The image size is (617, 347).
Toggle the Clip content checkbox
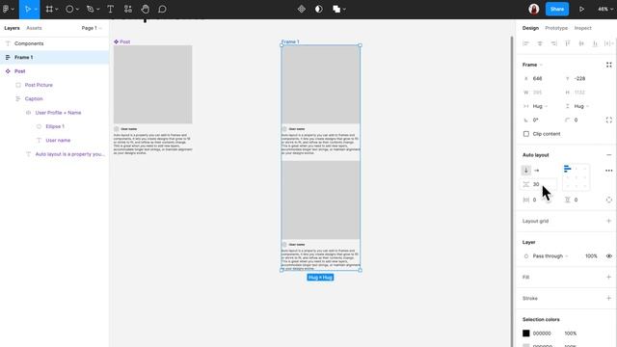pyautogui.click(x=526, y=134)
